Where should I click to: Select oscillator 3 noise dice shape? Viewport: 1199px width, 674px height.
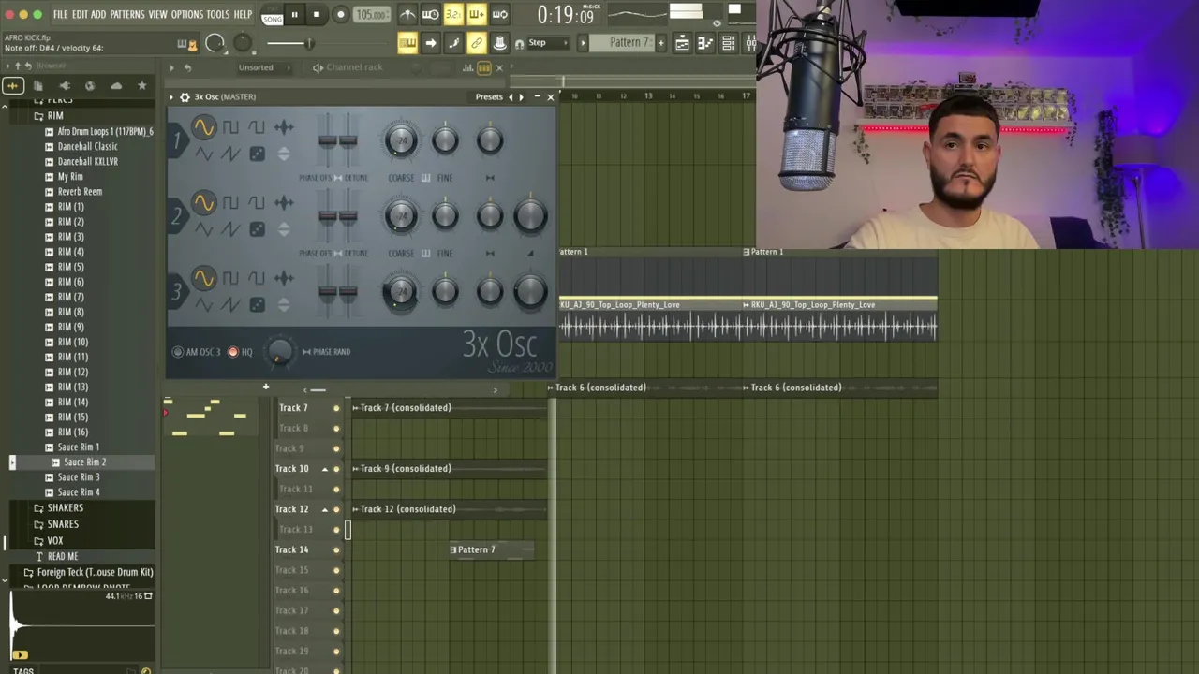point(257,304)
